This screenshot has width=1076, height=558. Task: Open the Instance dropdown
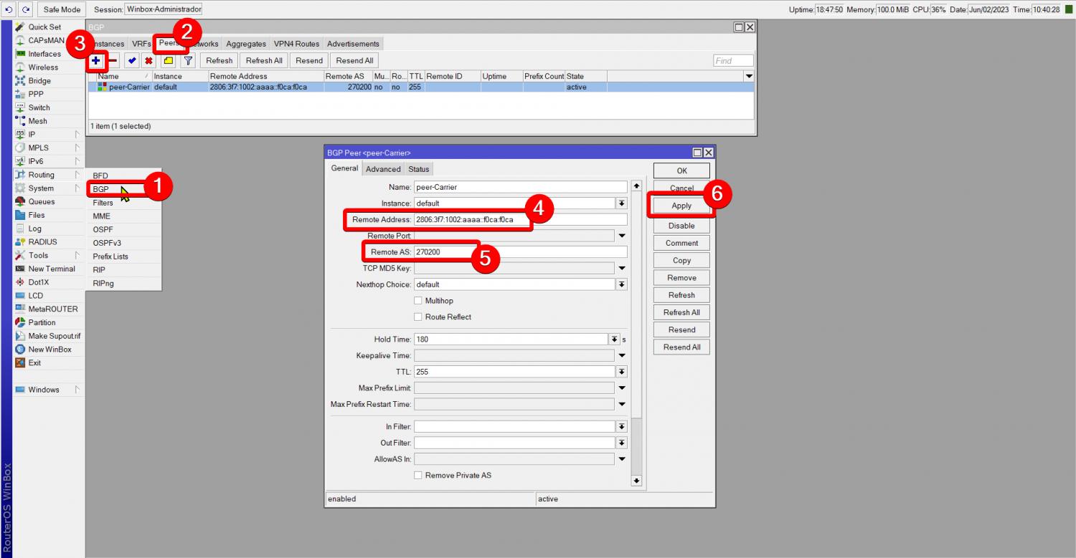click(621, 203)
